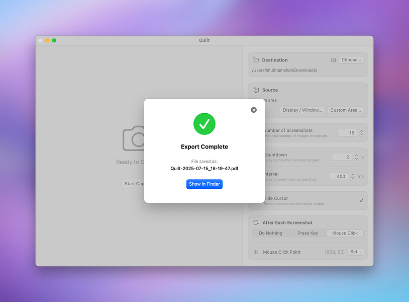Click the green checkmark success icon
This screenshot has height=302, width=409.
pyautogui.click(x=204, y=124)
